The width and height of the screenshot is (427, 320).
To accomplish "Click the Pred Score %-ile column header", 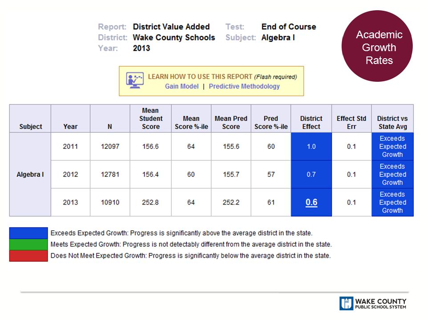I will (x=271, y=119).
